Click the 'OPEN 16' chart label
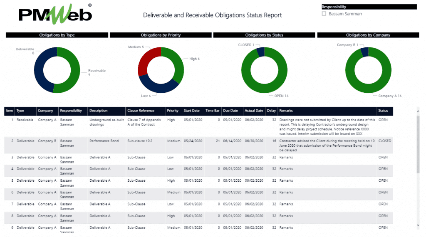The image size is (426, 237). 281,96
